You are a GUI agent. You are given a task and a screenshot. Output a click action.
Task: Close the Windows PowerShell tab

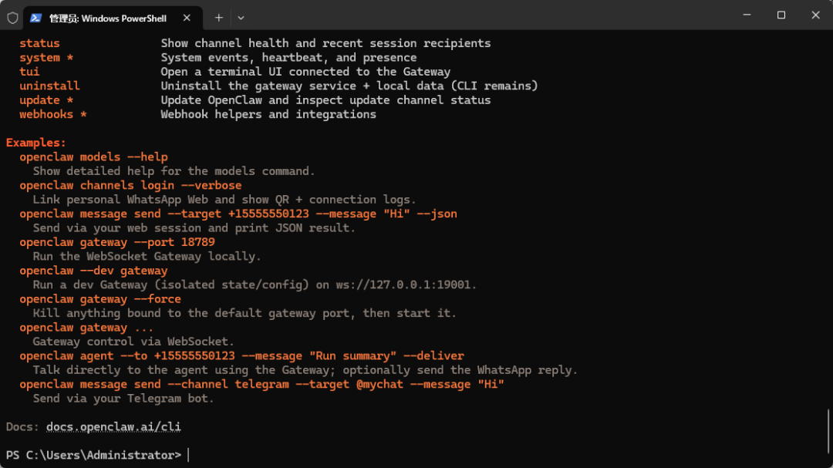pos(187,18)
